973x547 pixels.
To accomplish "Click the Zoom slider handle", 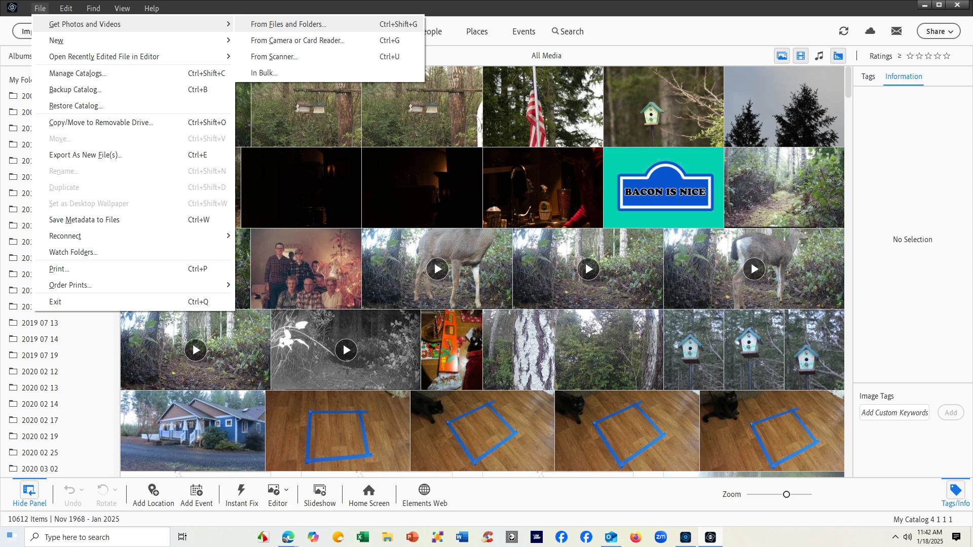I will click(787, 494).
